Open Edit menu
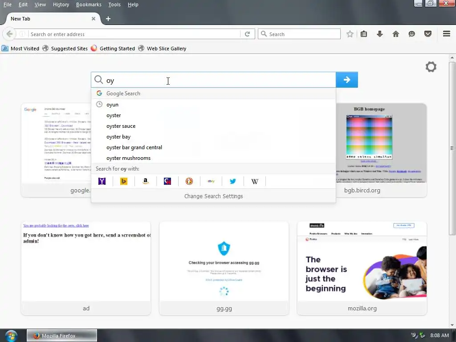This screenshot has width=456, height=342. pyautogui.click(x=23, y=4)
